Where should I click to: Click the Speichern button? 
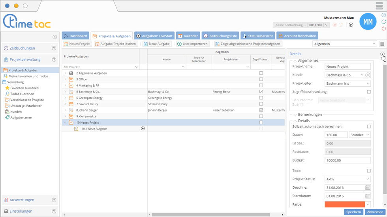[x=353, y=212]
